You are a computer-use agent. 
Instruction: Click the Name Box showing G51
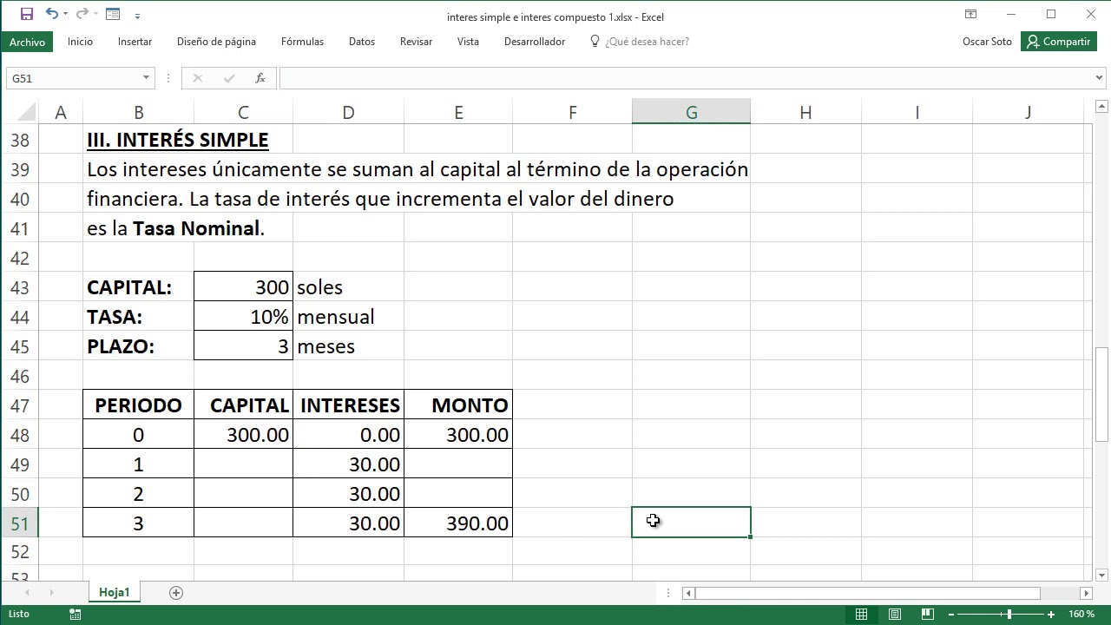[72, 78]
